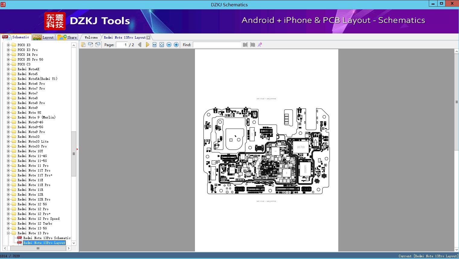Go to the previous page arrow
459x259 pixels.
[x=140, y=45]
